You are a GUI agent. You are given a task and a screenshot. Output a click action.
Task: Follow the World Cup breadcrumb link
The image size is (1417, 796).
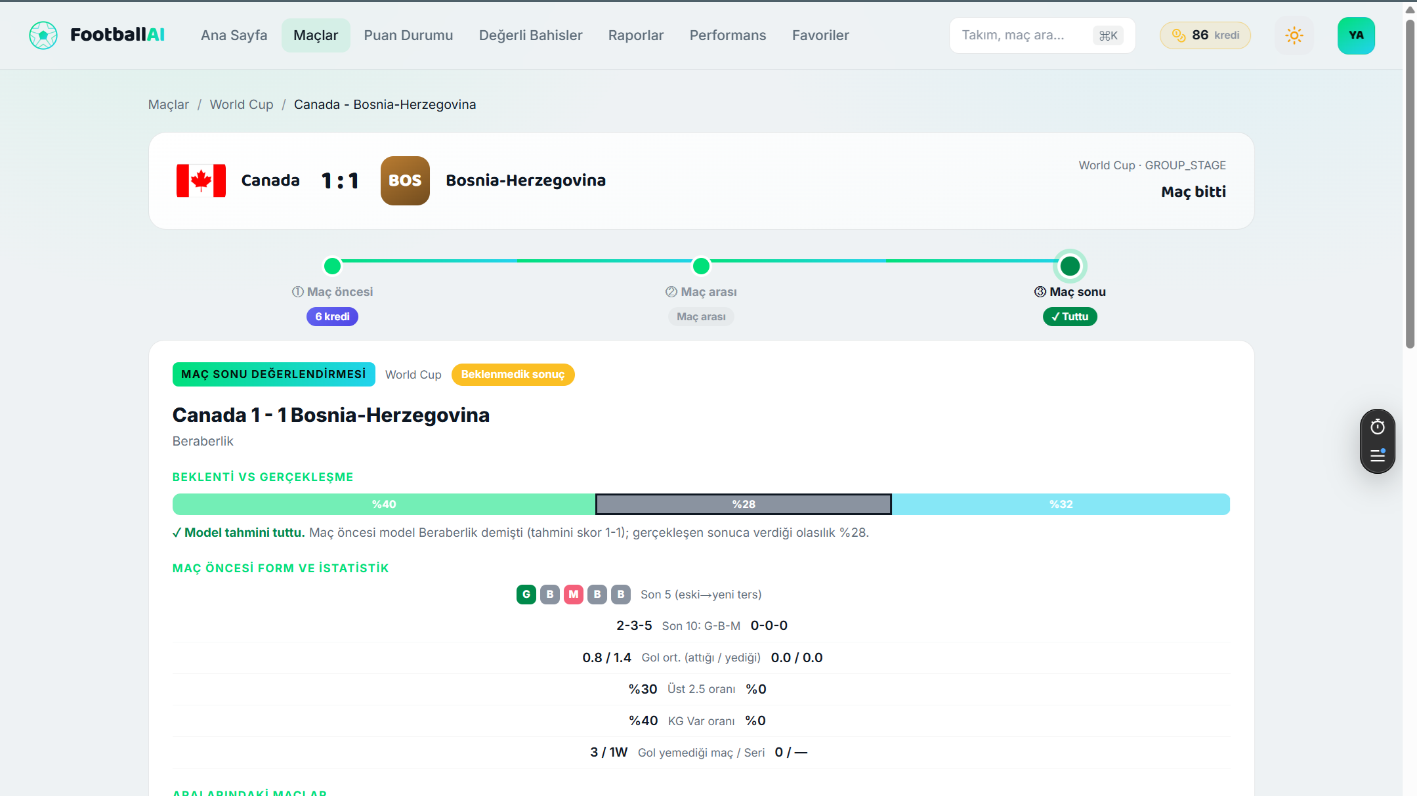[x=242, y=104]
